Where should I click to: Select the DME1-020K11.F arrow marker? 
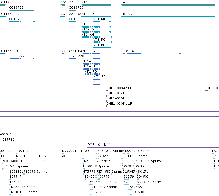107,106
